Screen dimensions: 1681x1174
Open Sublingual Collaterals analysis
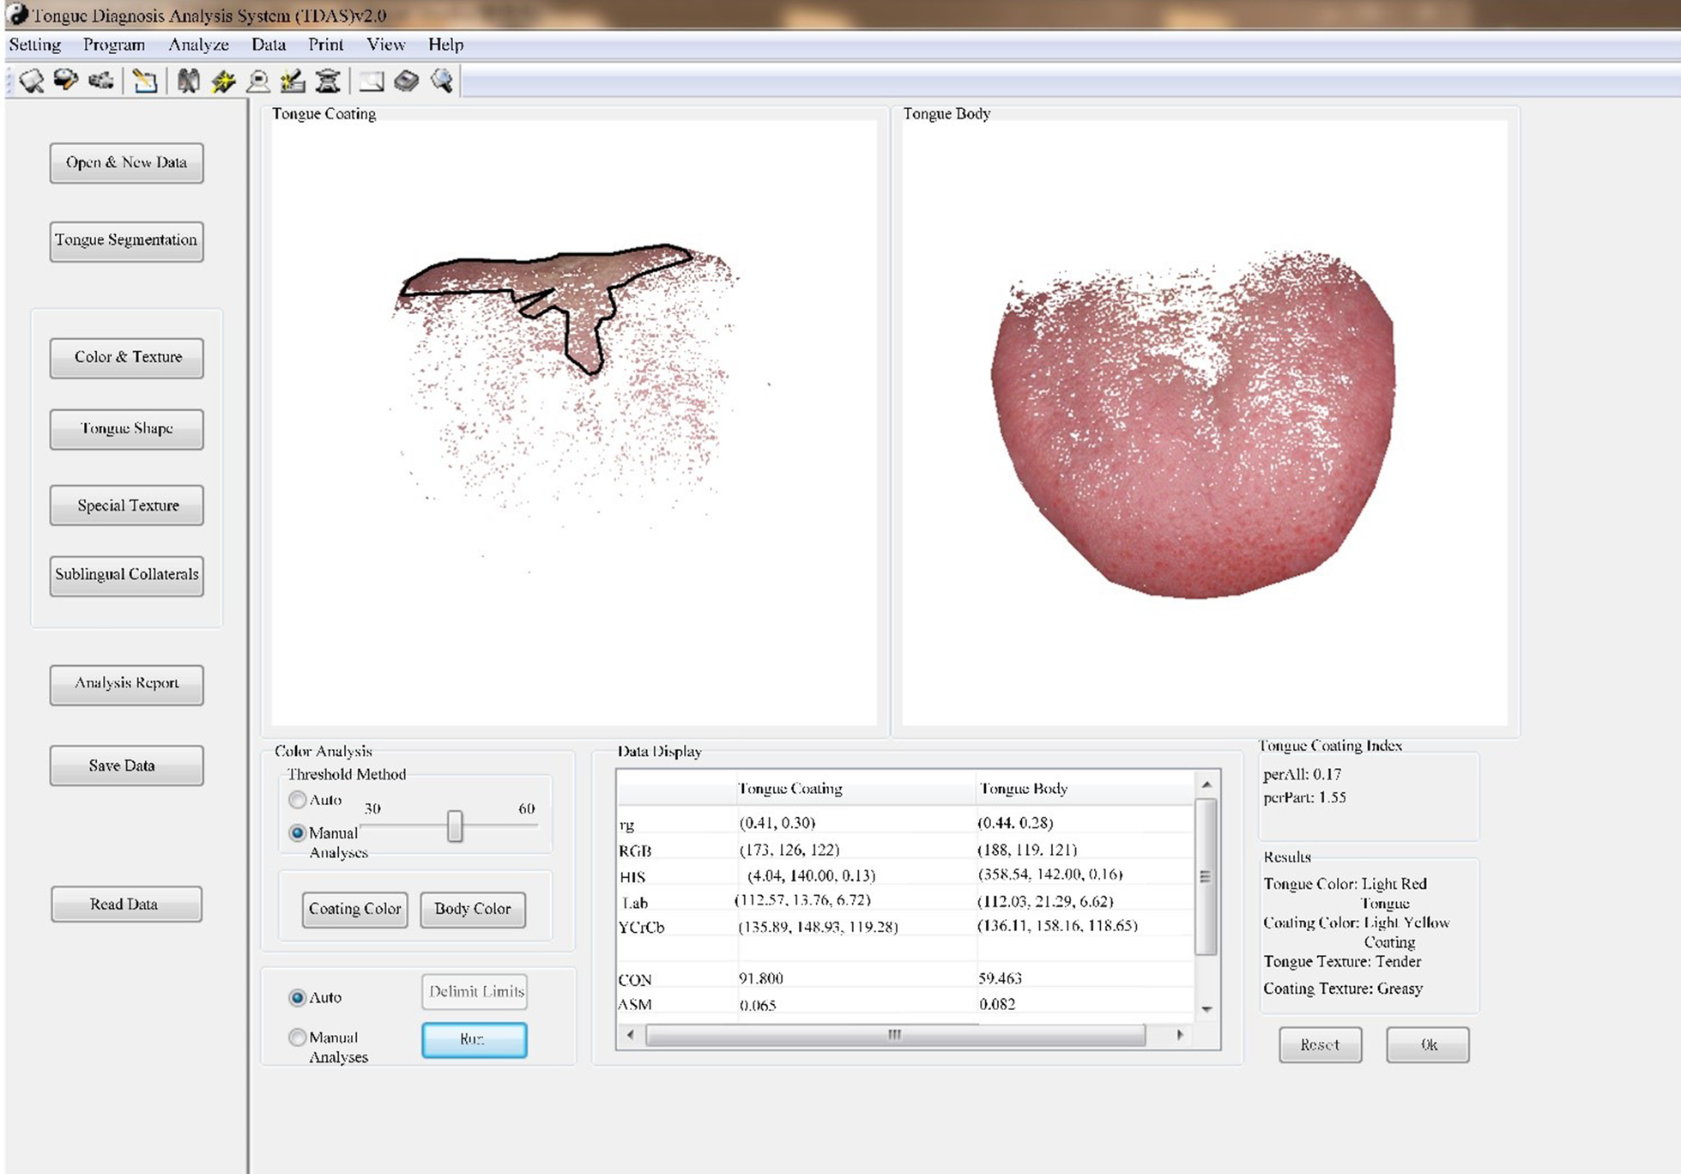tap(126, 575)
